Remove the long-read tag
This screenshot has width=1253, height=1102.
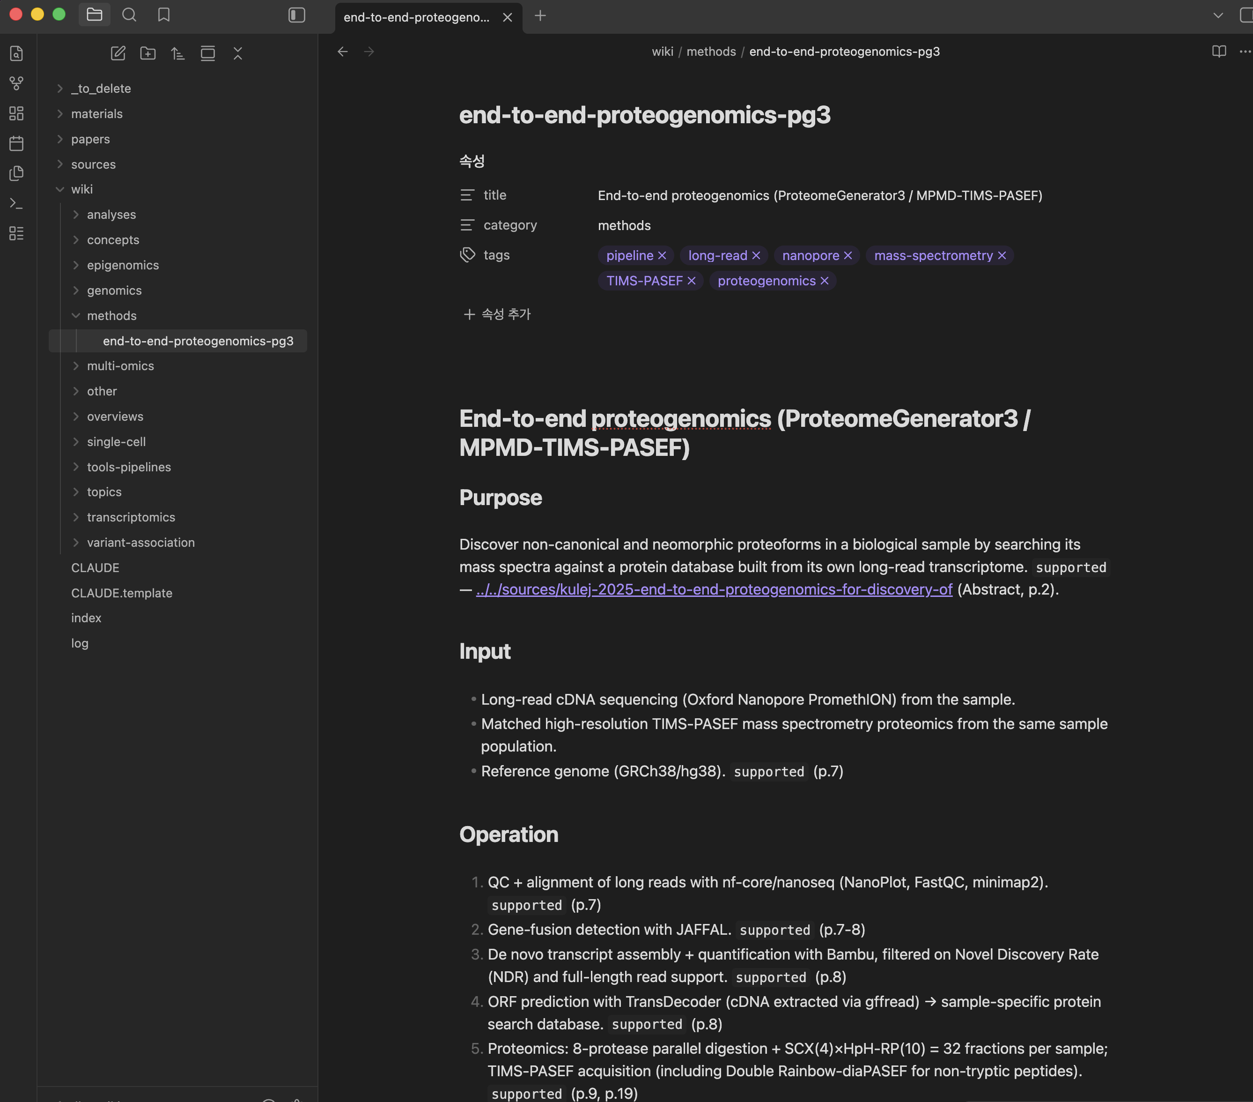click(756, 256)
